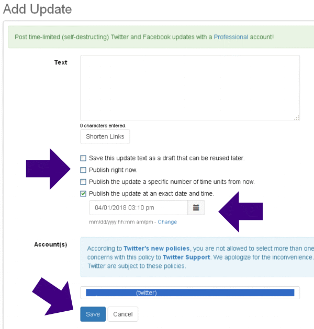Viewport: 314px width, 329px height.
Task: Focus the exact date and time field
Action: pos(138,207)
